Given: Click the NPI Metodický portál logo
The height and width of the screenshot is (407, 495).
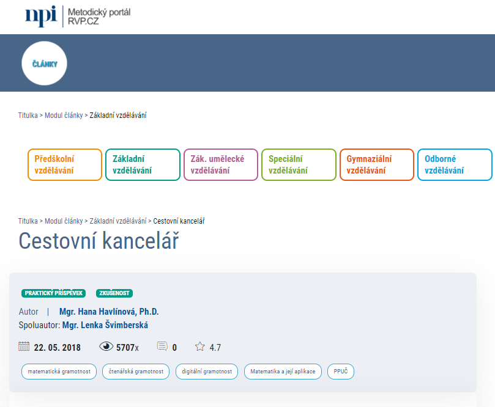Looking at the screenshot, I should [77, 16].
